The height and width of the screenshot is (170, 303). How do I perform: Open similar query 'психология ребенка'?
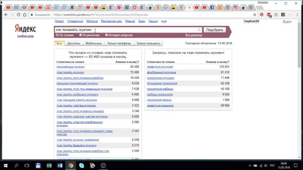click(160, 89)
